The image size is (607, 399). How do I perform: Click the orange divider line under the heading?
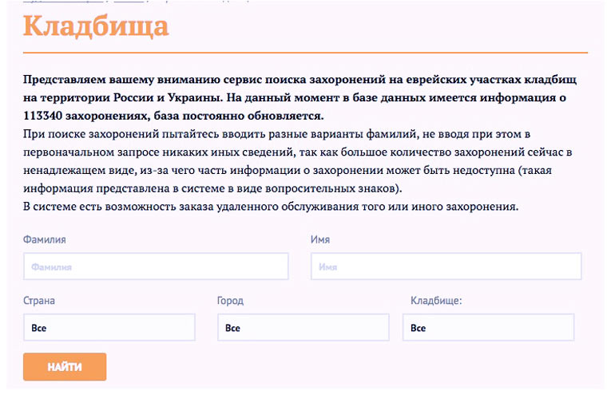click(x=305, y=53)
